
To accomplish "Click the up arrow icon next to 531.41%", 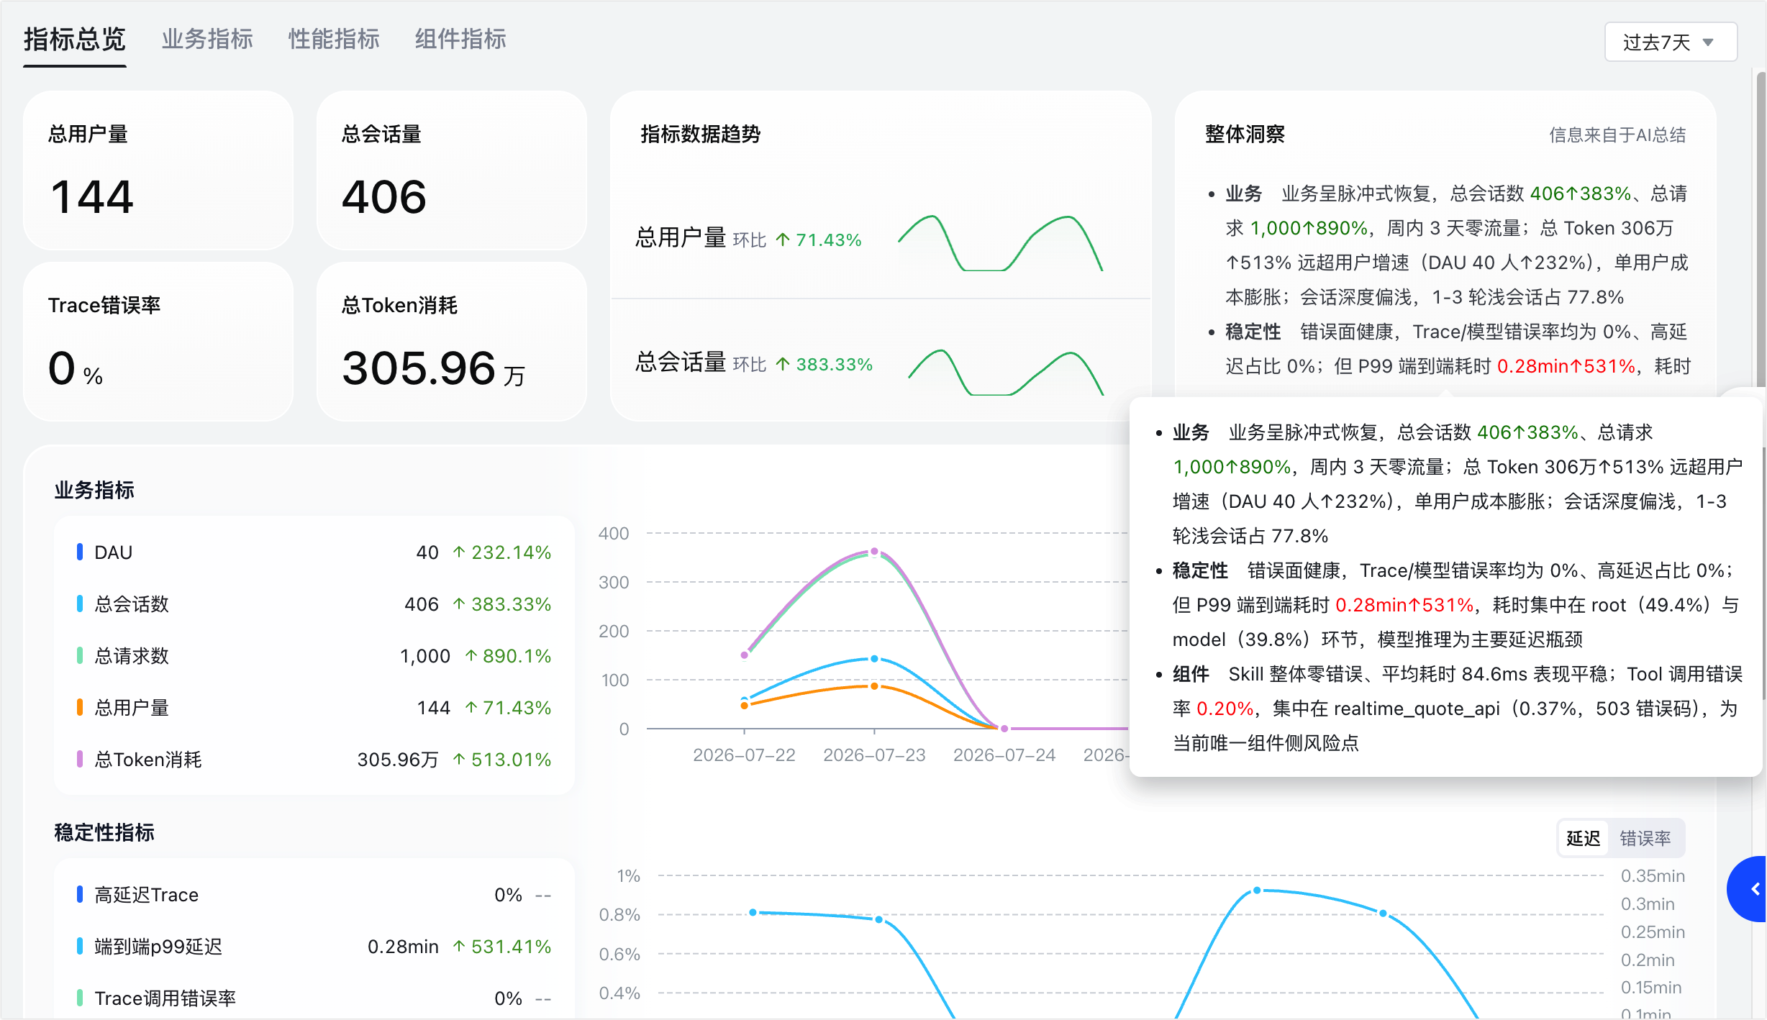I will coord(459,946).
